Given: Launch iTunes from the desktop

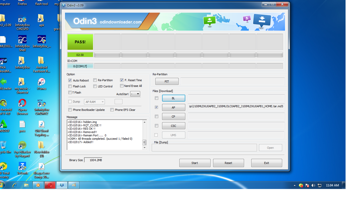Looking at the screenshot, I should pyautogui.click(x=41, y=84).
